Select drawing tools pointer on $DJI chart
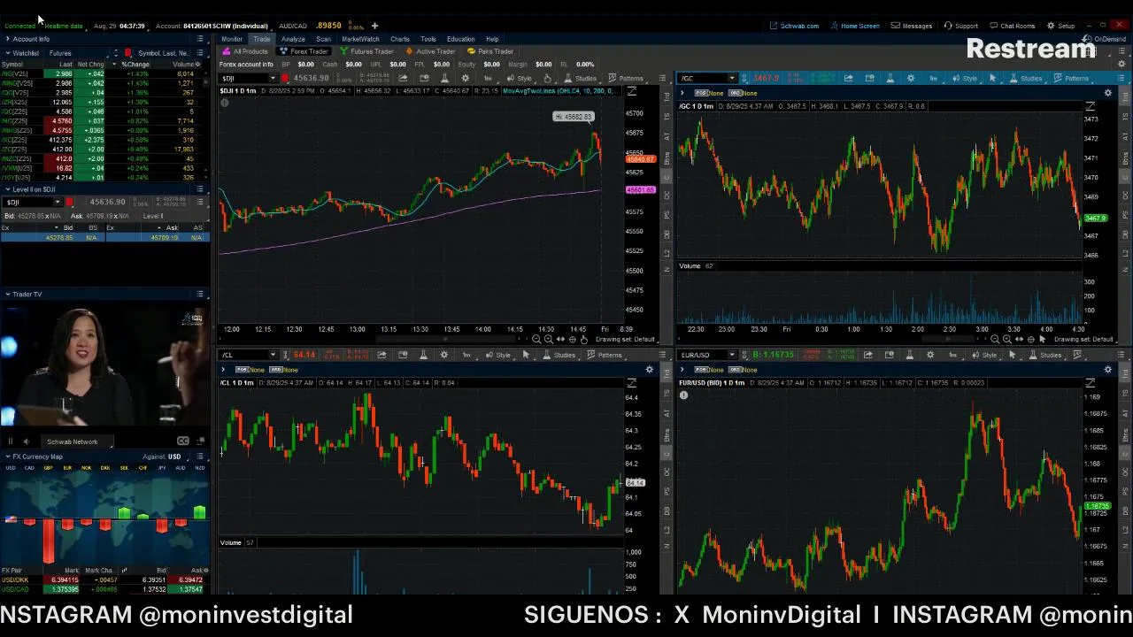The height and width of the screenshot is (637, 1133). (547, 79)
